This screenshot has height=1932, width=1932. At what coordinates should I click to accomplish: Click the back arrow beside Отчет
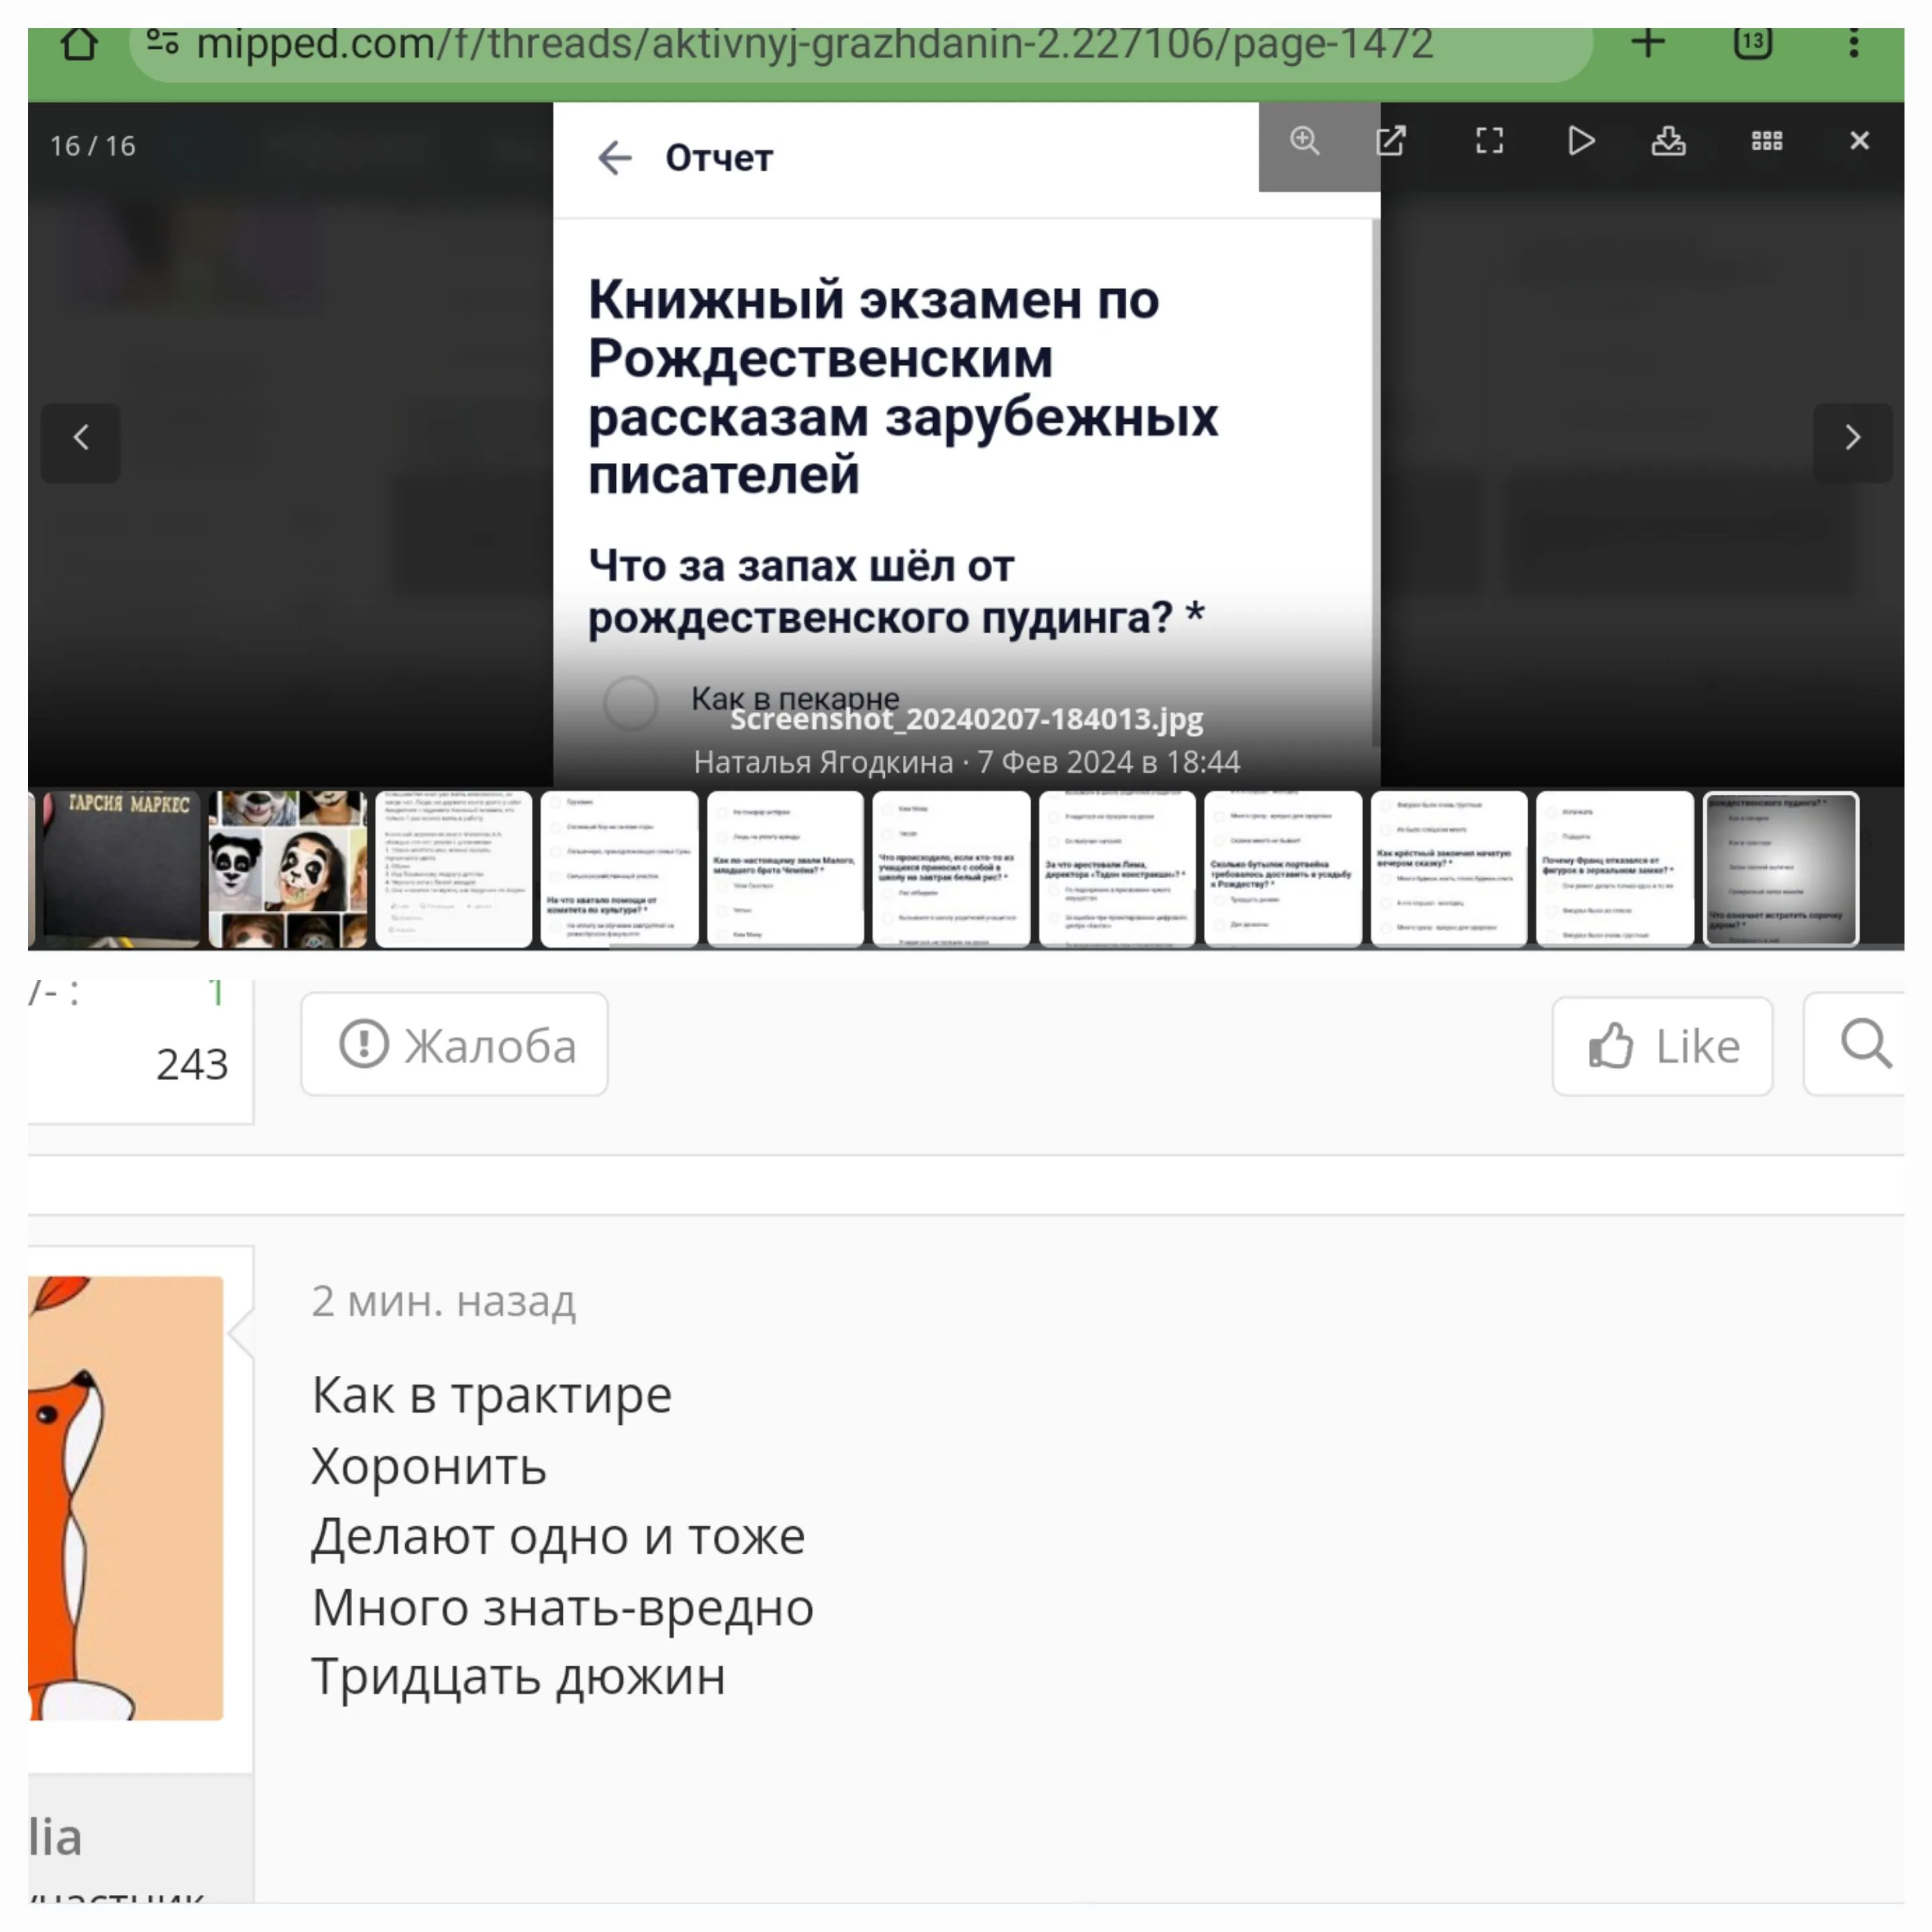pos(614,158)
